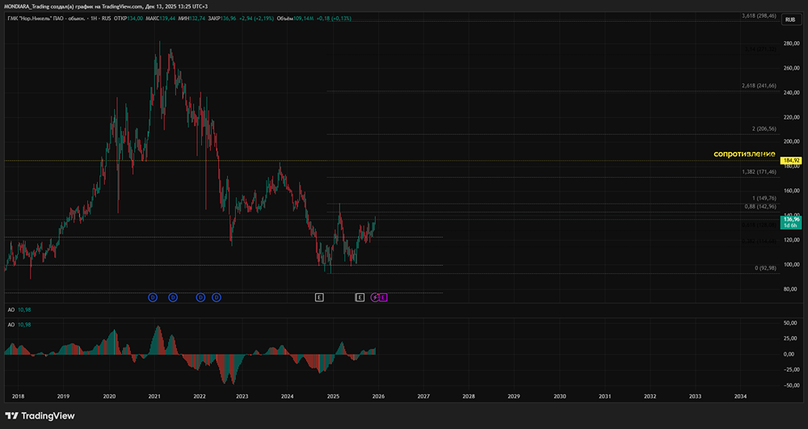Click the ОТКР 134,00 open value
Image resolution: width=808 pixels, height=429 pixels.
128,19
